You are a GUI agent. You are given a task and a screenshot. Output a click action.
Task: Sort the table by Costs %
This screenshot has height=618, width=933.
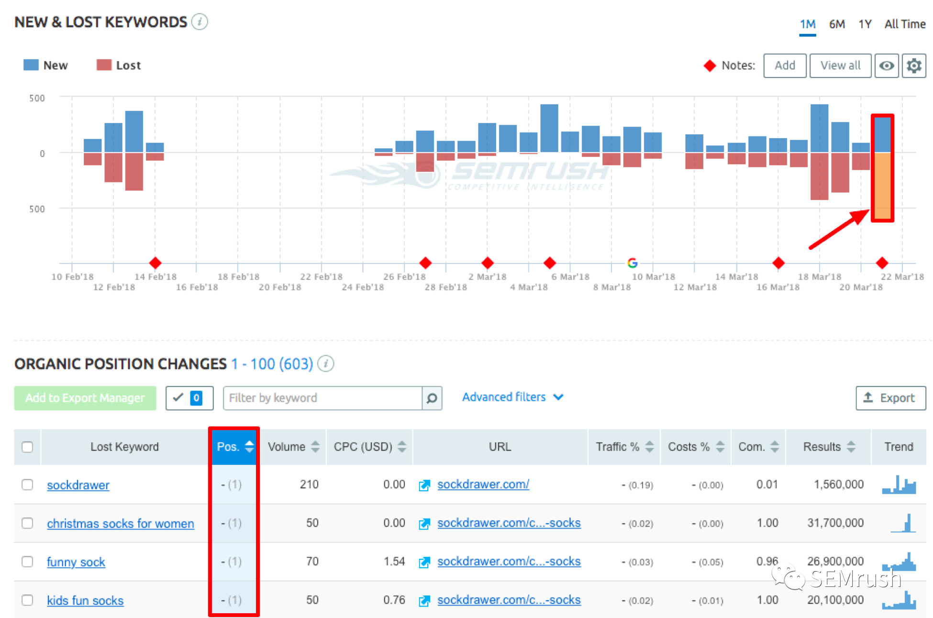(x=696, y=447)
